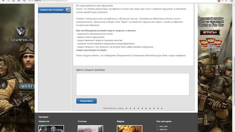Open the 'Видео' footer heading
This screenshot has width=235, height=132.
click(120, 121)
